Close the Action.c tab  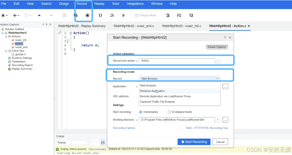(249, 26)
